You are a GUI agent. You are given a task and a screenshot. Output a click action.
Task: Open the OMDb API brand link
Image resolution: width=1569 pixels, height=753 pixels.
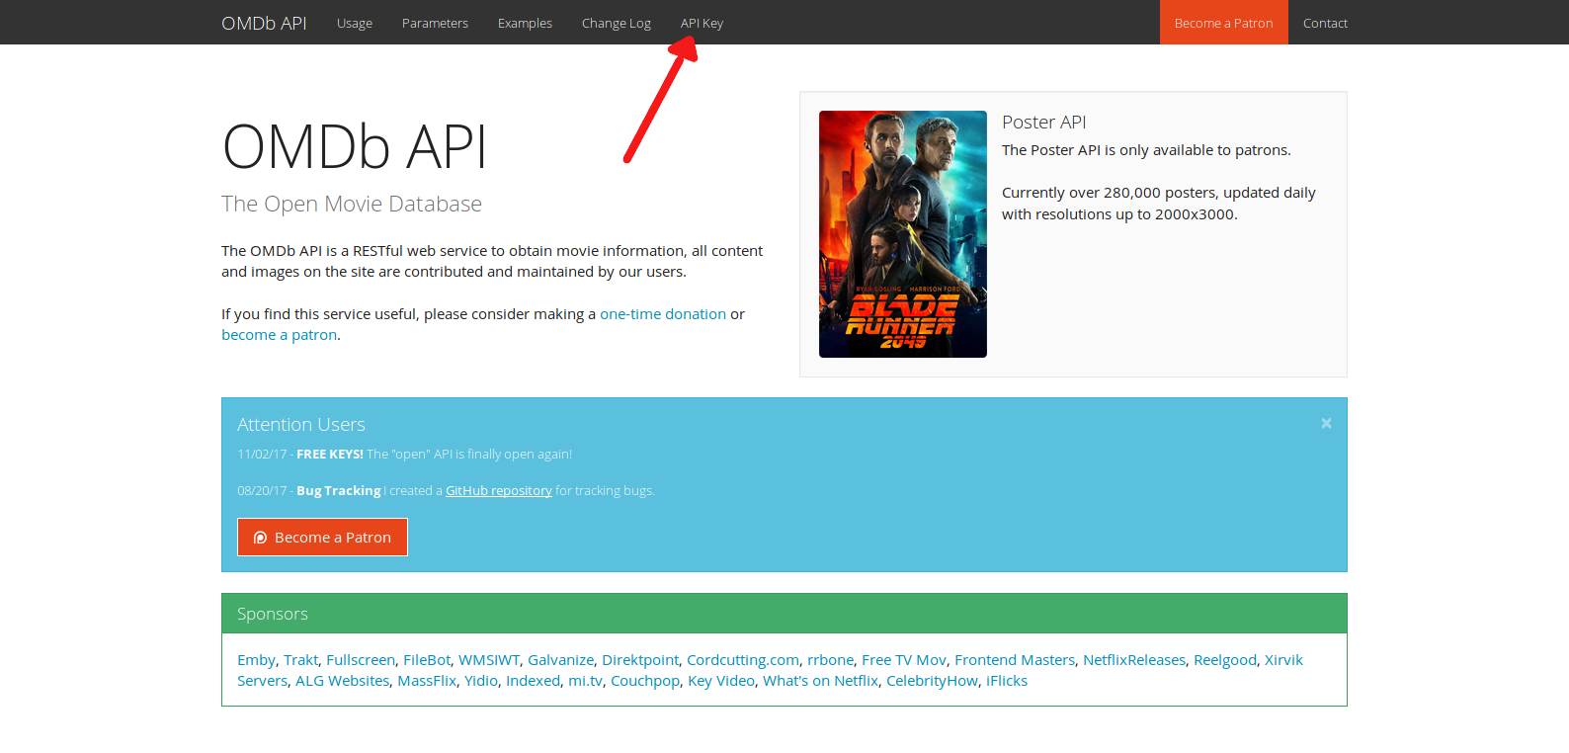point(264,23)
